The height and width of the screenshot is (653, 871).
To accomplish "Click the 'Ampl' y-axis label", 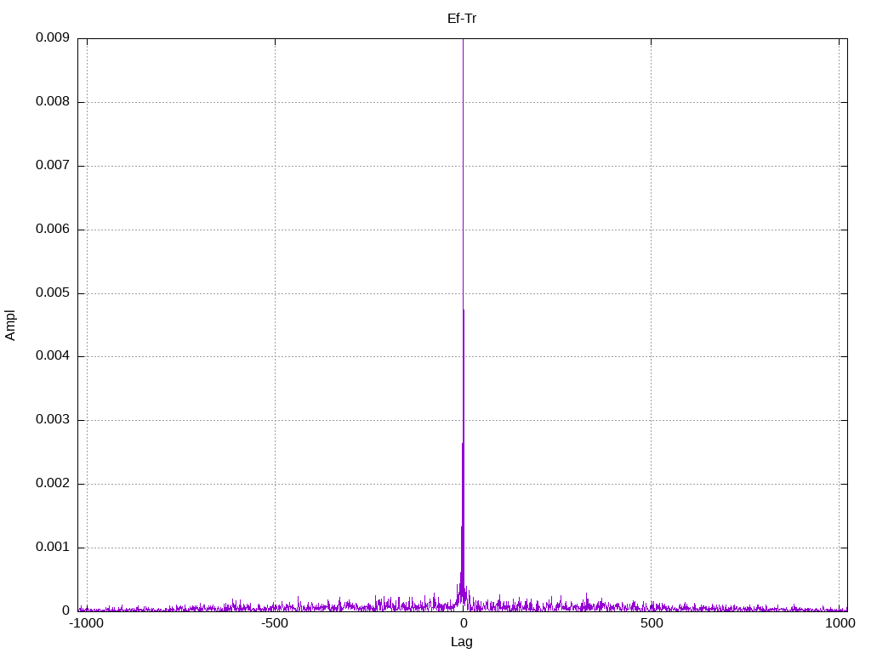I will 10,326.
